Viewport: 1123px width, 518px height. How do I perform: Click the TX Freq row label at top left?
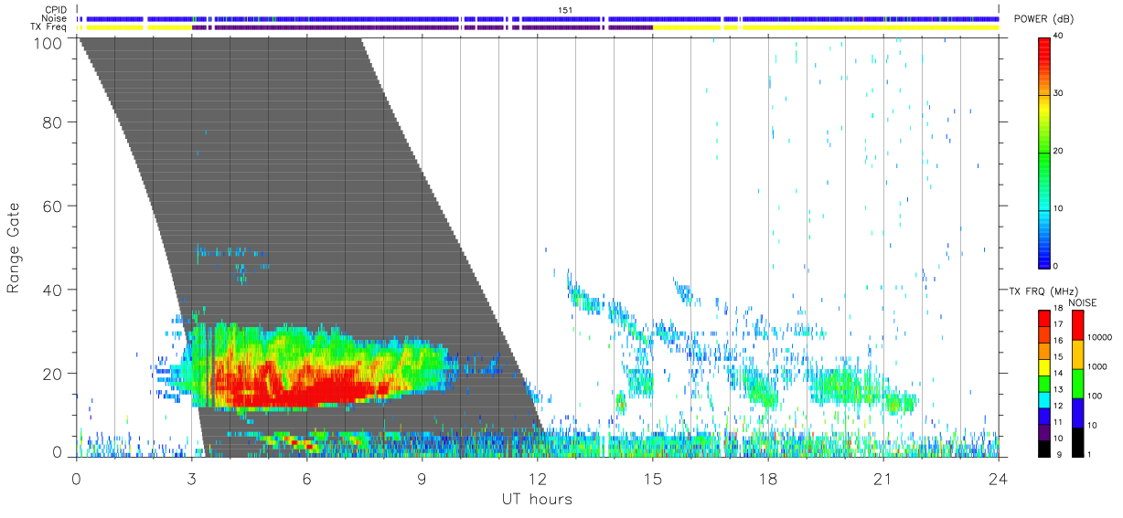[x=48, y=27]
